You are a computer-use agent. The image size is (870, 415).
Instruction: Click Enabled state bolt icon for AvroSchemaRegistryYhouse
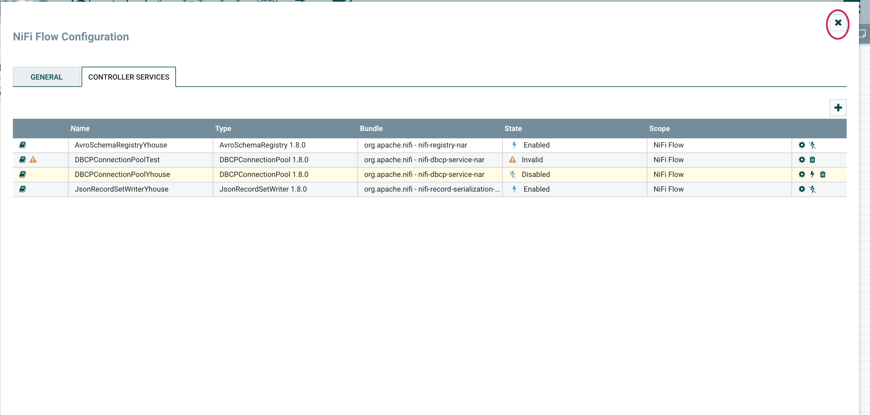pyautogui.click(x=514, y=145)
